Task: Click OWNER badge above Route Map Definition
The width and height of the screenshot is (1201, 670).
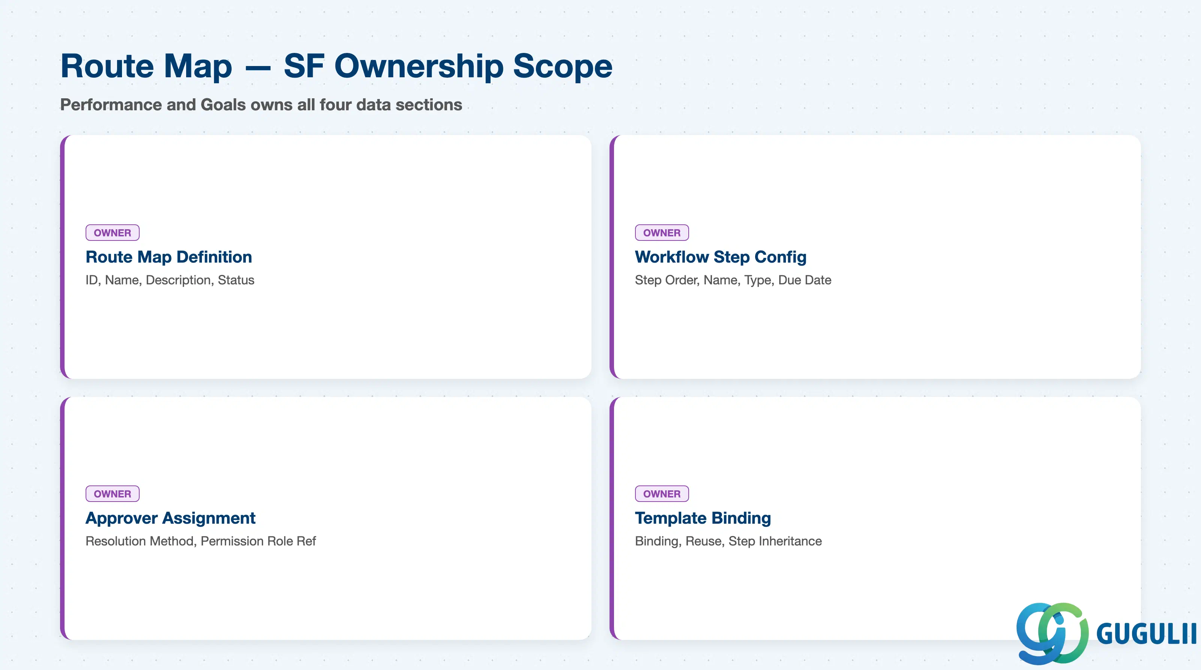Action: pos(112,233)
